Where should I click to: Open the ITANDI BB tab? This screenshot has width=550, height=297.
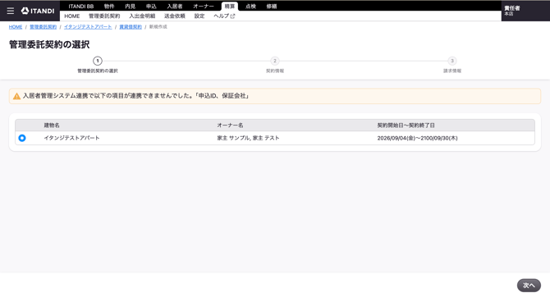pos(81,7)
